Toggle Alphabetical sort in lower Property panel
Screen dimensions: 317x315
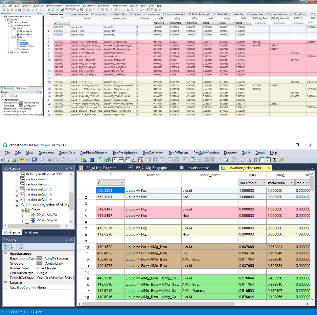pos(12,246)
